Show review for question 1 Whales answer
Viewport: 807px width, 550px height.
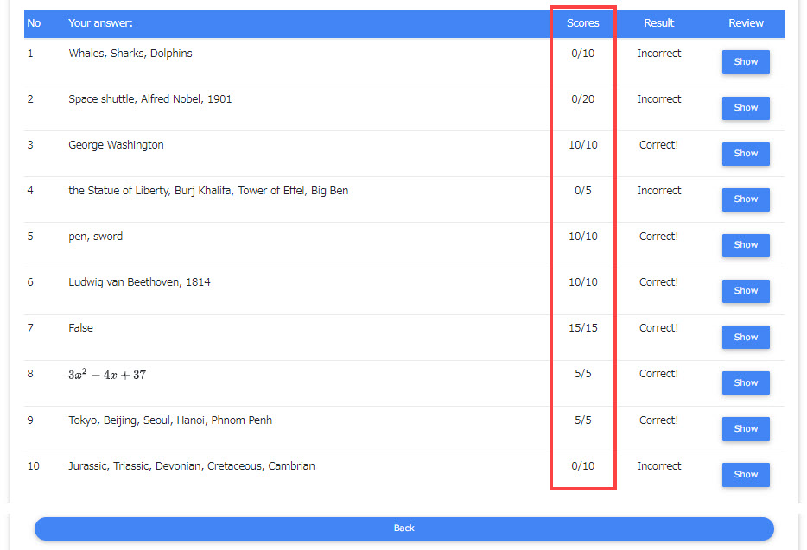coord(745,62)
